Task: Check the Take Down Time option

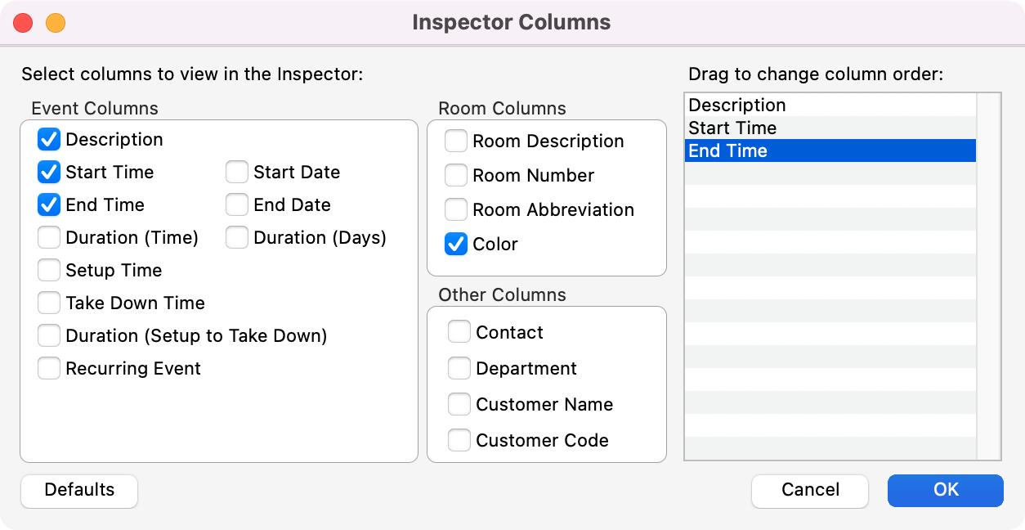Action: coord(49,303)
